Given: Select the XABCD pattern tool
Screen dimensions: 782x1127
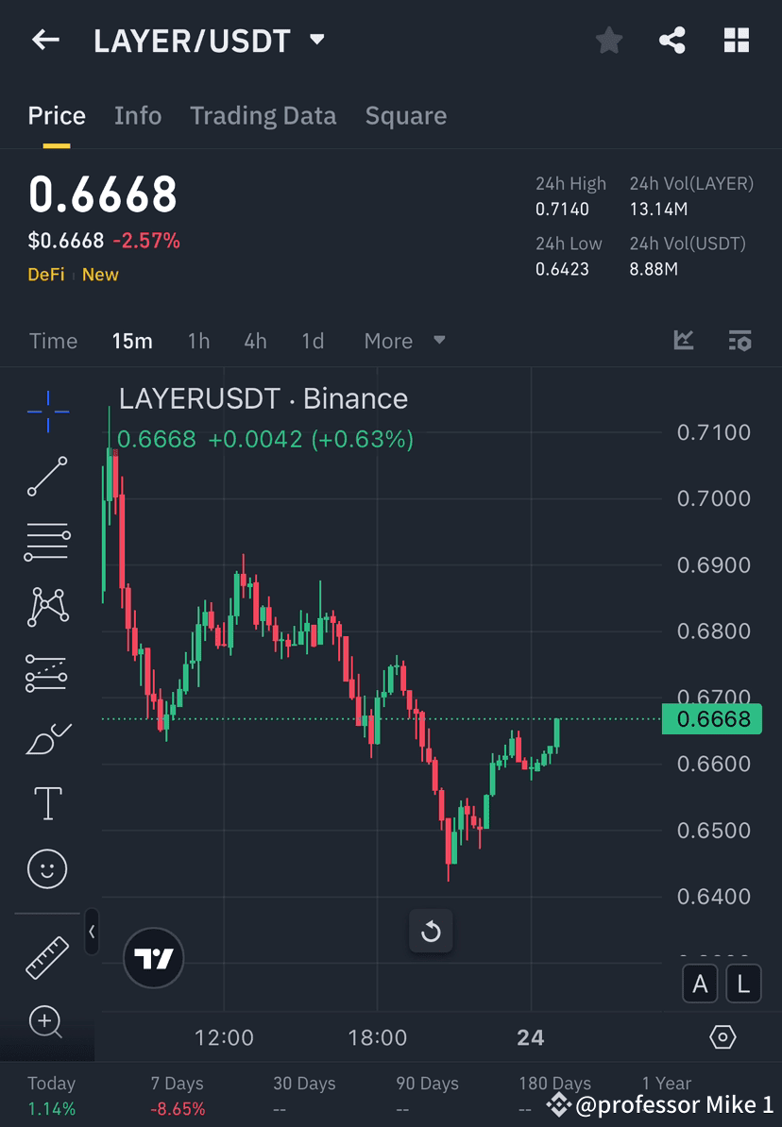Looking at the screenshot, I should pos(47,606).
